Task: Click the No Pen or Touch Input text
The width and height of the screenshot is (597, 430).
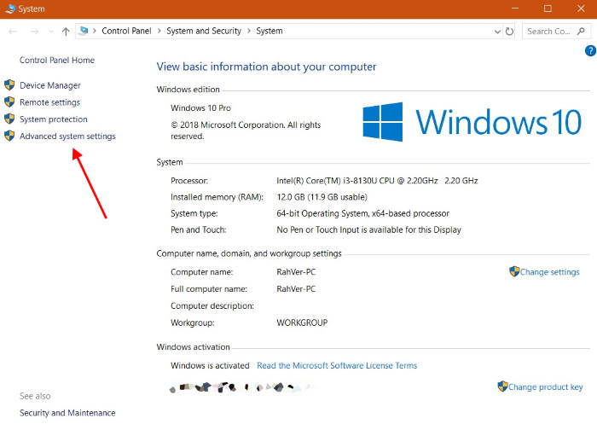Action: coord(368,230)
